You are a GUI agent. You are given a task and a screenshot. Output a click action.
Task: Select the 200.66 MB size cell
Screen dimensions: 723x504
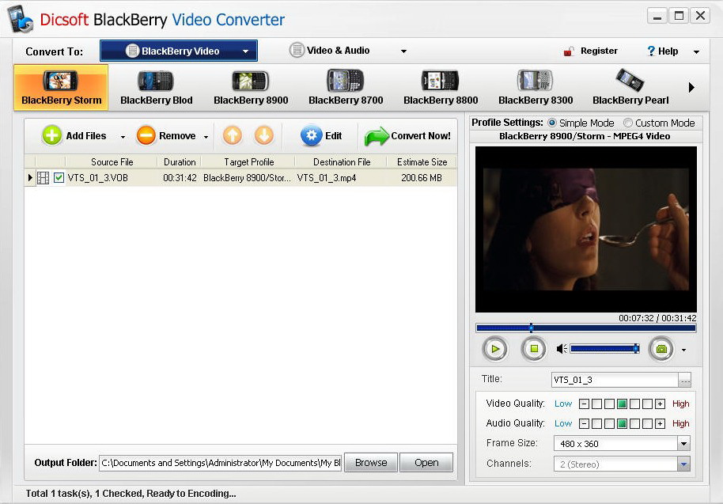point(422,178)
